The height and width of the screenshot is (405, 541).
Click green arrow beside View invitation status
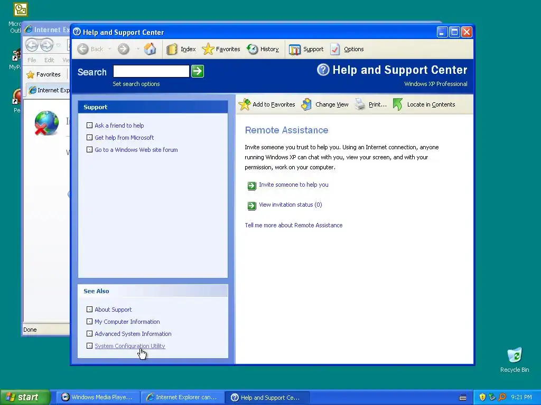252,206
